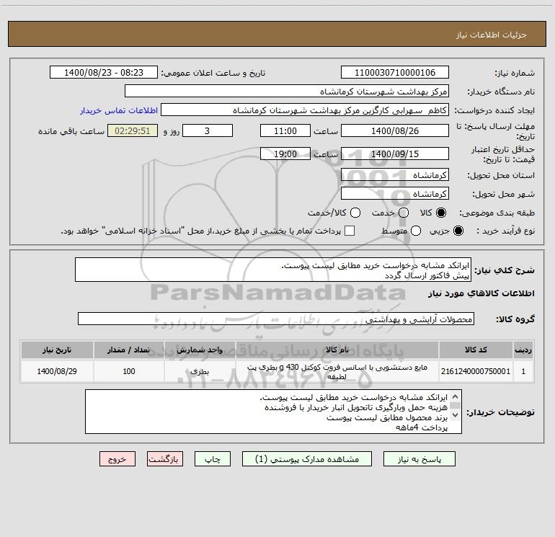Click the شرح کلی نیاز text area
The height and width of the screenshot is (537, 555).
pyautogui.click(x=273, y=270)
